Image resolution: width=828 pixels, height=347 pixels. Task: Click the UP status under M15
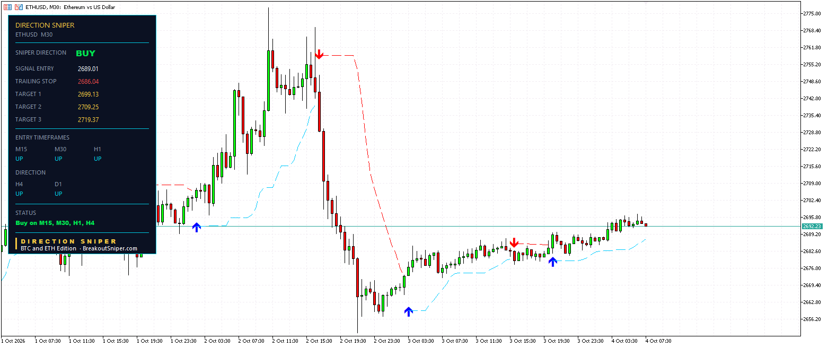point(20,159)
